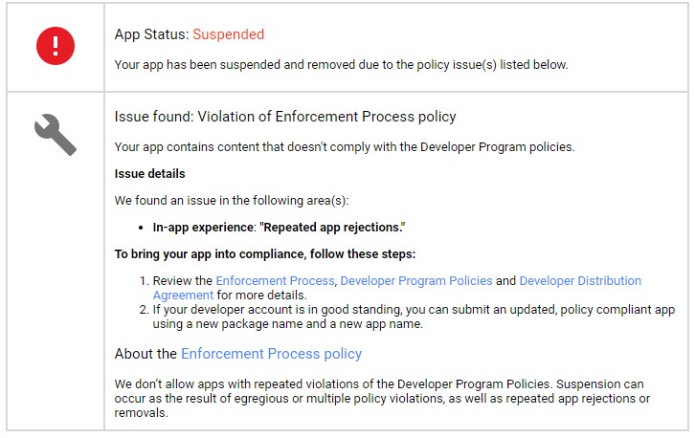This screenshot has width=695, height=438.
Task: Click the To bring your app into compliance heading
Action: [265, 254]
